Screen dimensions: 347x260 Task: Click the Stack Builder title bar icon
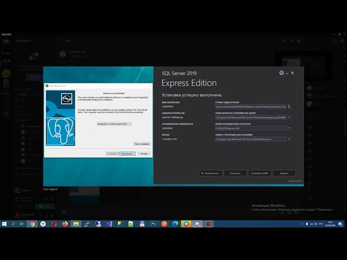47,86
